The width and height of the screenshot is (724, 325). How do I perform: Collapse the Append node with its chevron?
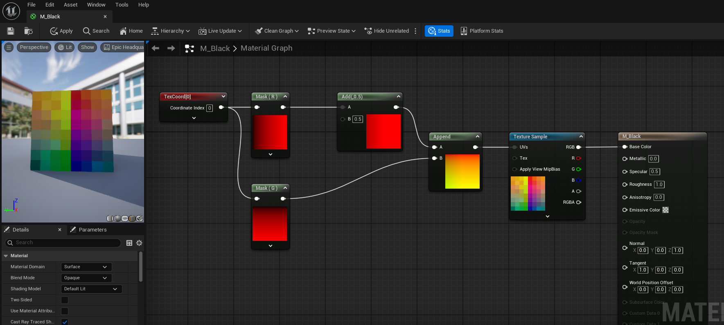[477, 136]
